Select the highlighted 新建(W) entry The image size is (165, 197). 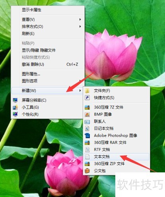[47, 91]
